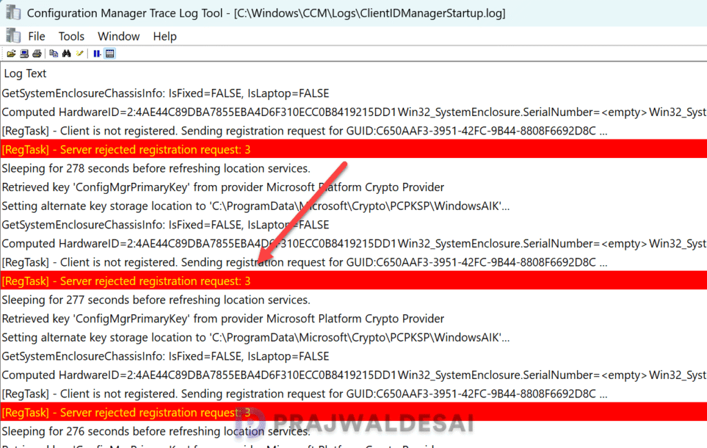The image size is (707, 448).
Task: Select the 'Sleeping for 276 seconds' log row
Action: 353,431
